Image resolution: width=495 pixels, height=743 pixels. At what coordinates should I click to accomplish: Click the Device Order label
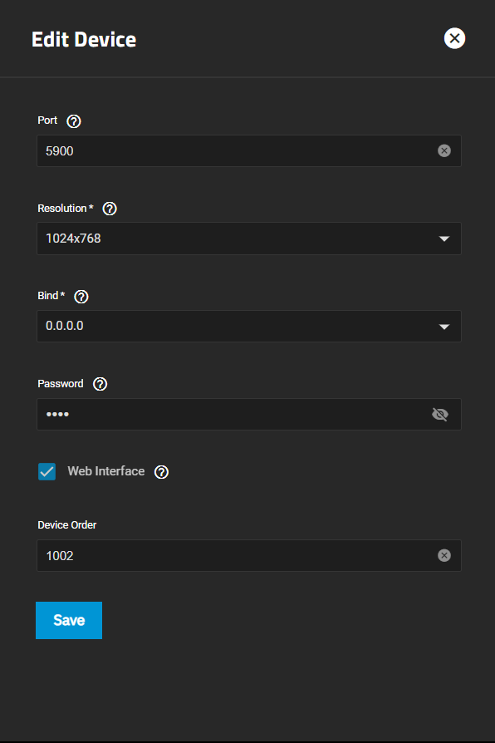pos(66,525)
